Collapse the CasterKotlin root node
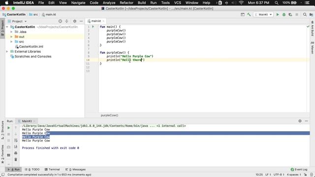The image size is (315, 177). [7, 27]
